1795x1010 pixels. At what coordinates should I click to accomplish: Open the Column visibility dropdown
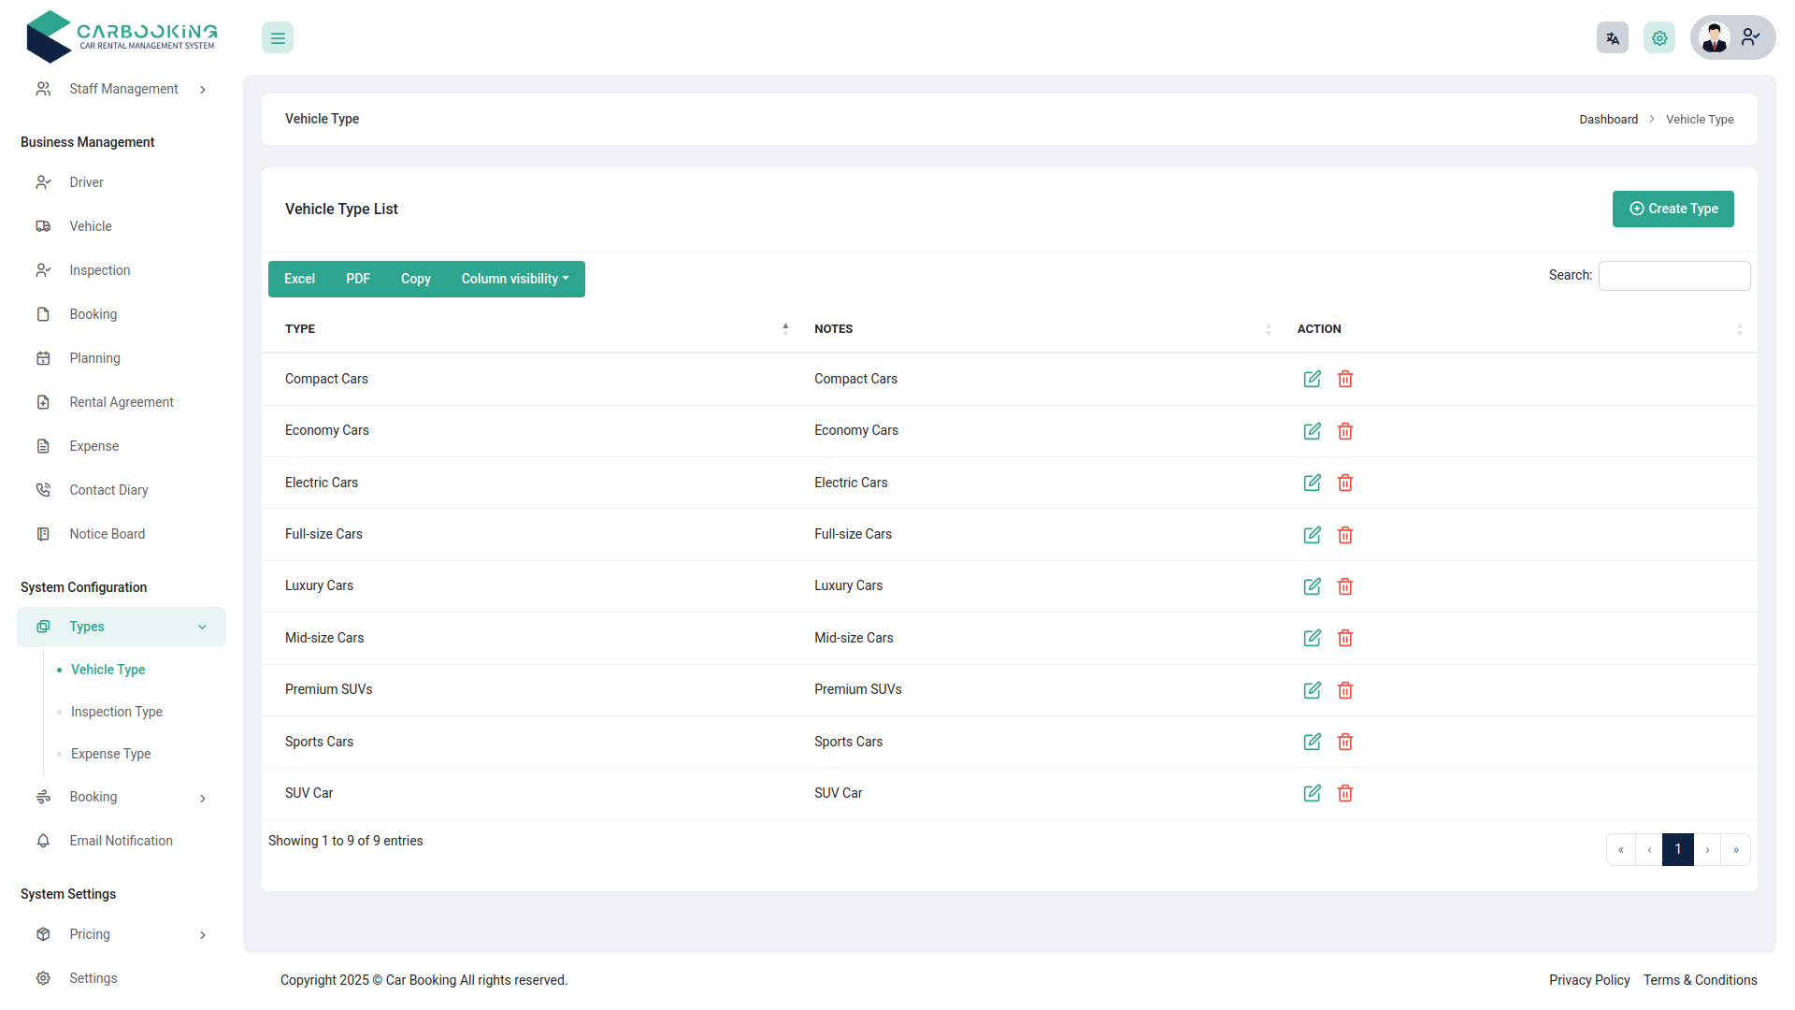coord(514,279)
